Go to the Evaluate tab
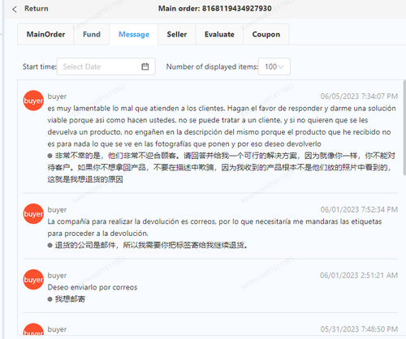Image resolution: width=406 pixels, height=339 pixels. 219,34
